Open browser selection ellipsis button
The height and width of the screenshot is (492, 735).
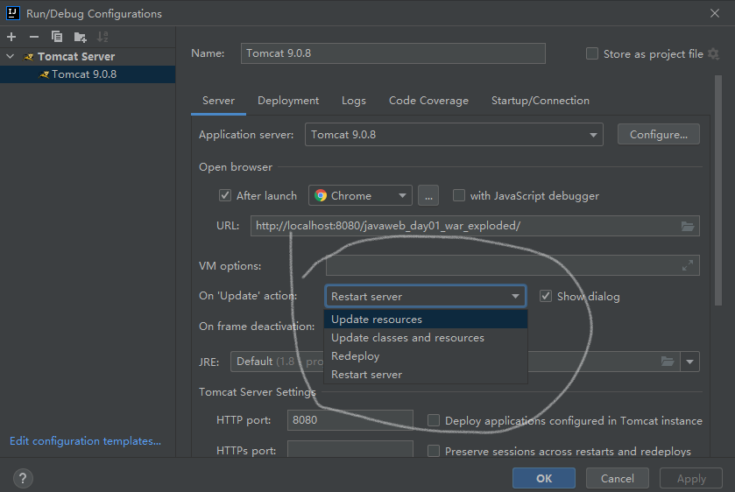click(x=428, y=196)
